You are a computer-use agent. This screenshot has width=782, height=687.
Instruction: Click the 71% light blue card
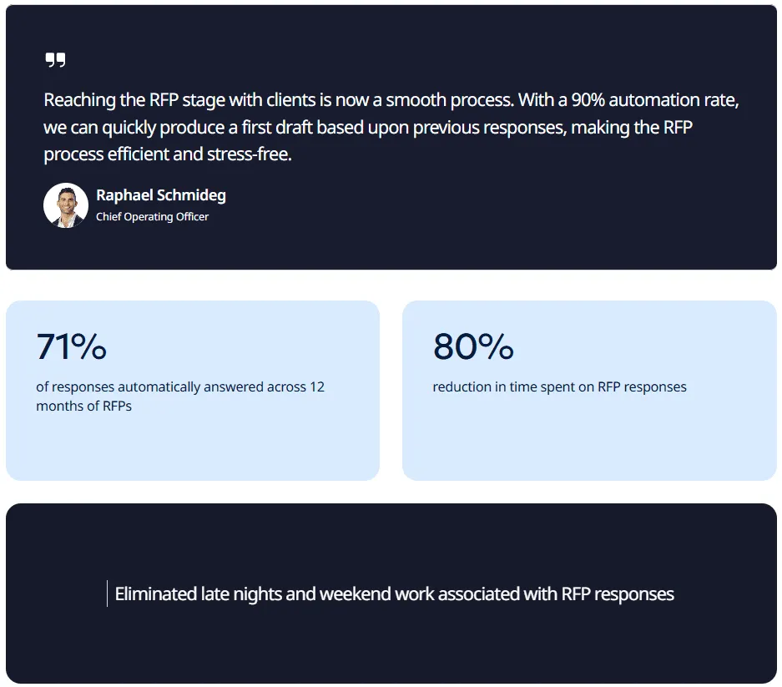click(193, 390)
